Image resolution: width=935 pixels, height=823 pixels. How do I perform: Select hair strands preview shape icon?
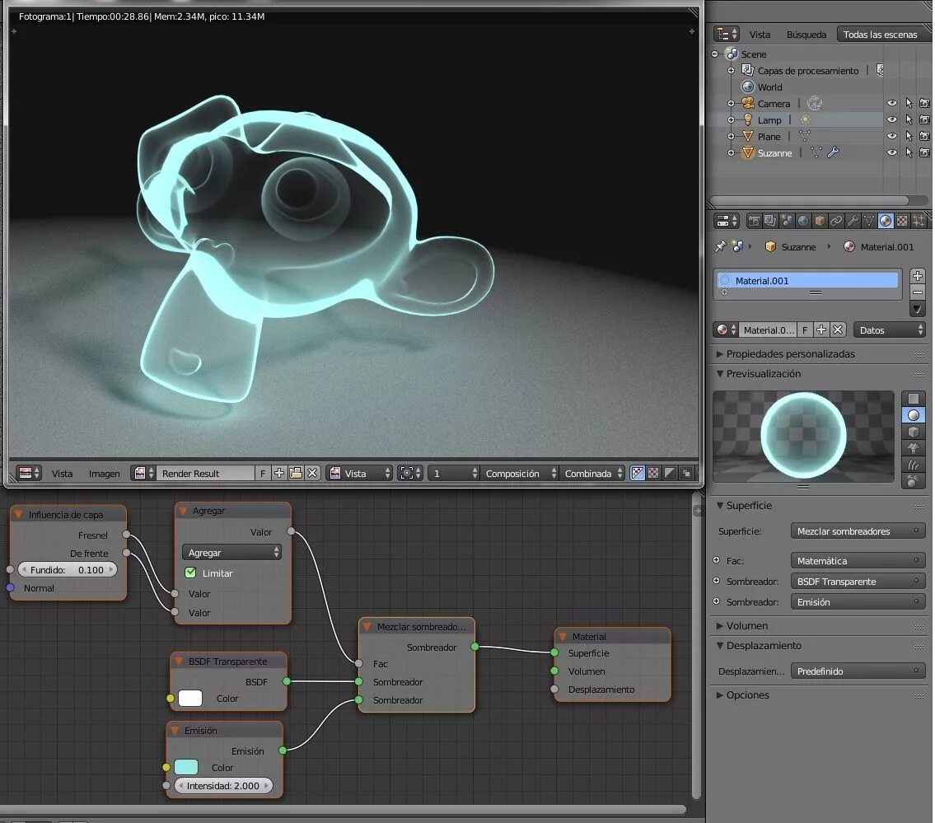pos(913,465)
